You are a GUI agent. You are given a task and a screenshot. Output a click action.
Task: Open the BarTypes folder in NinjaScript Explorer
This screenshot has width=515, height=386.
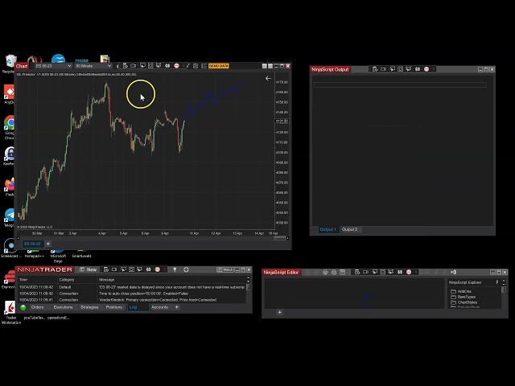[x=463, y=297]
